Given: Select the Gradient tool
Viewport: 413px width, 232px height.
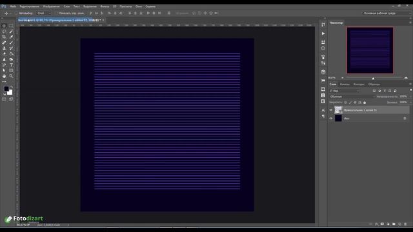Looking at the screenshot, I should coord(11,53).
